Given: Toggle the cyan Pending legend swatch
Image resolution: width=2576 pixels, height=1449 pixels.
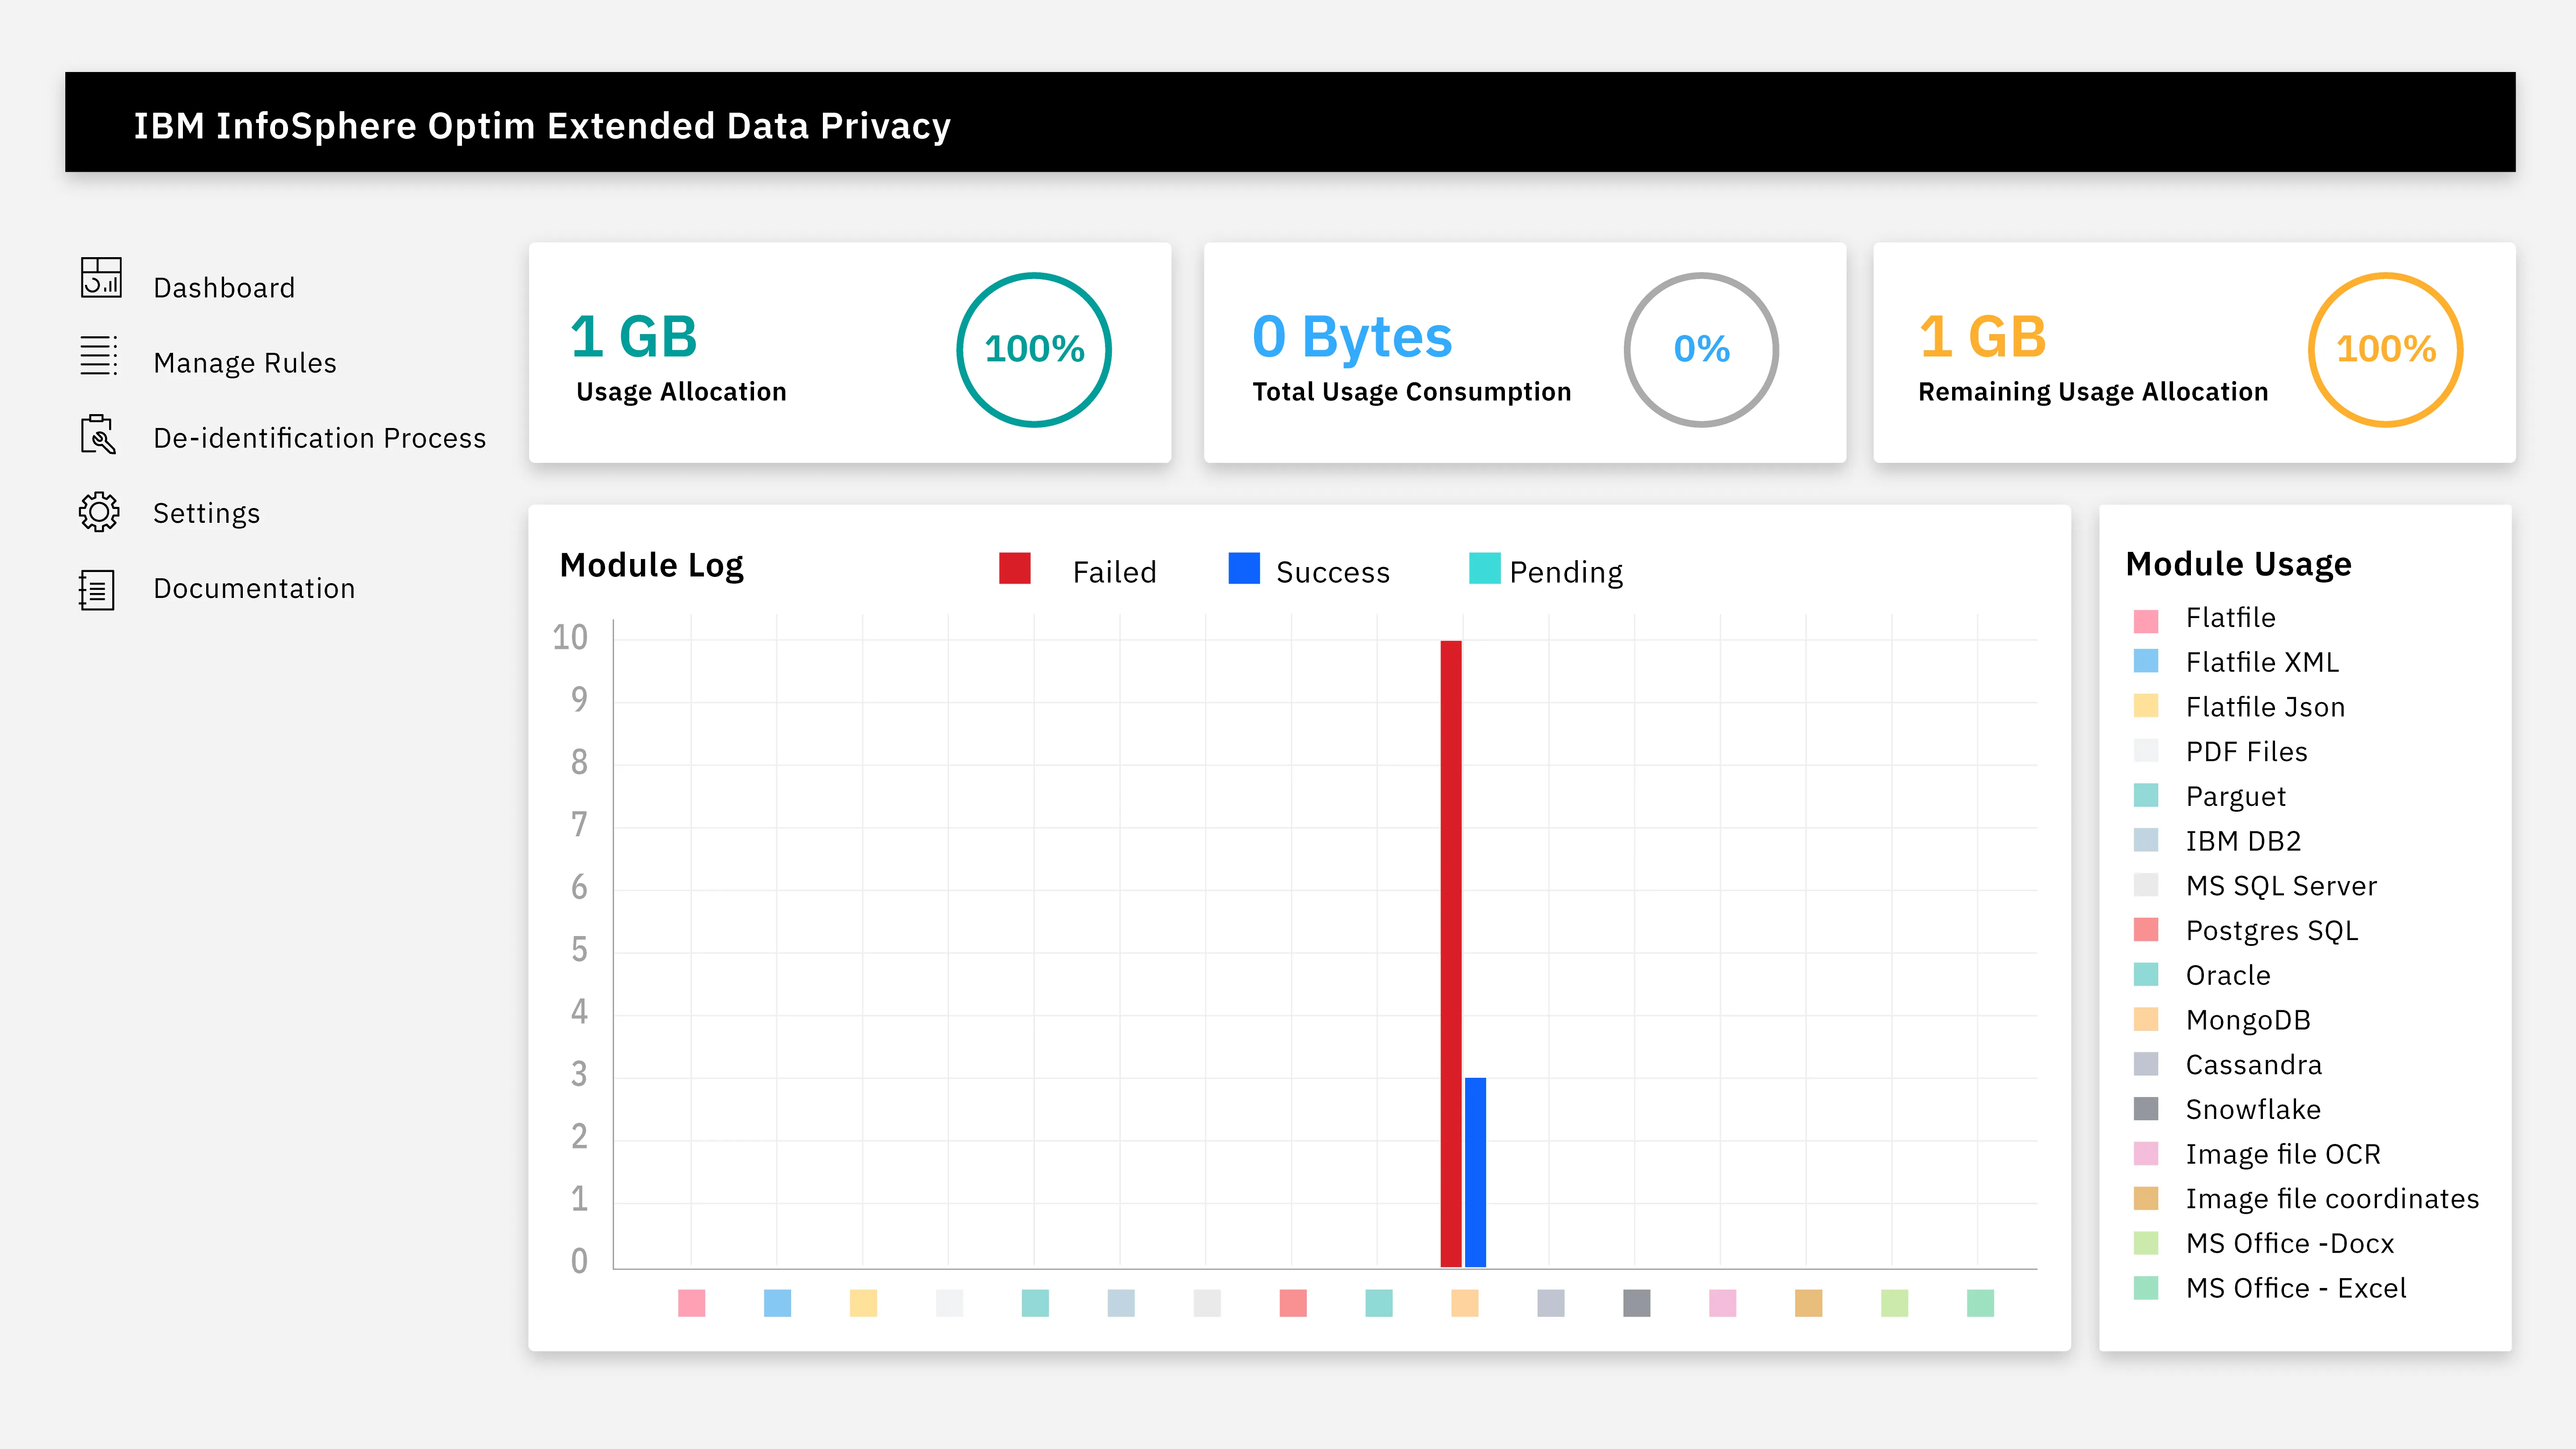Looking at the screenshot, I should 1485,568.
